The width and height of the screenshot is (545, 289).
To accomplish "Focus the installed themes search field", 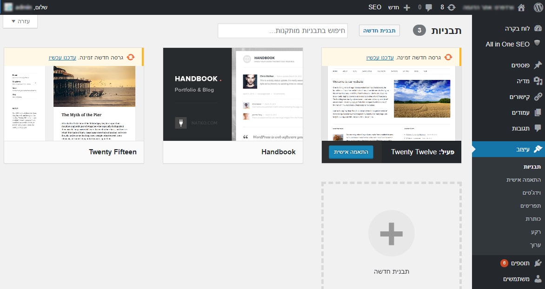I will tap(282, 31).
